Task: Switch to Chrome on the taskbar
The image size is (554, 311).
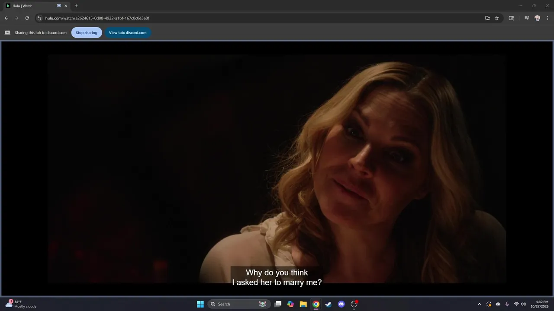Action: (316, 304)
